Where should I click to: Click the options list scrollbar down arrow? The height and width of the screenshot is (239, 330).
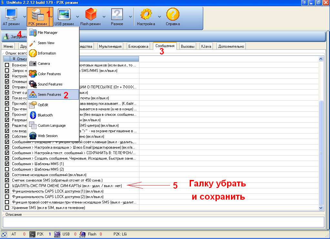click(x=321, y=208)
